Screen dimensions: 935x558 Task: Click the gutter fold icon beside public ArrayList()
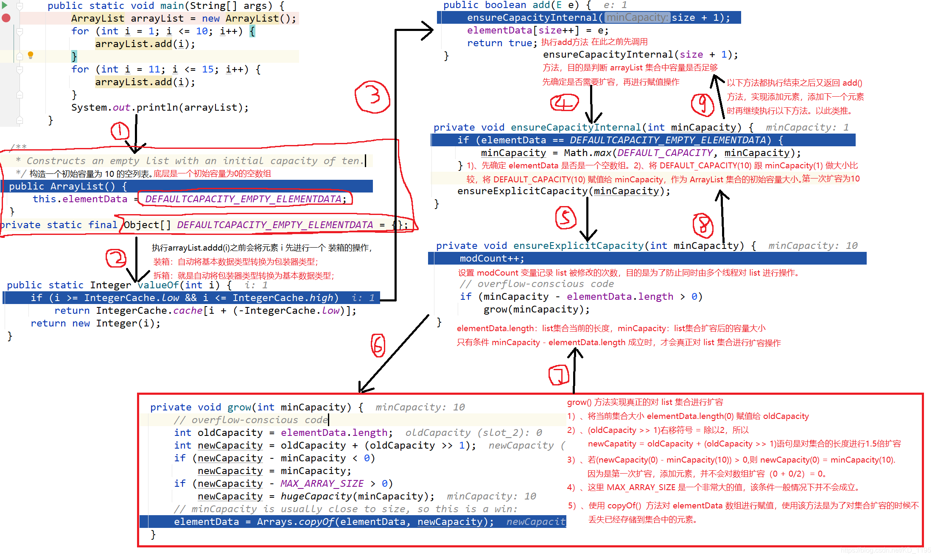(20, 186)
